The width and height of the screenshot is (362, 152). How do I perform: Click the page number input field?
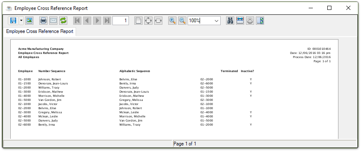121,21
